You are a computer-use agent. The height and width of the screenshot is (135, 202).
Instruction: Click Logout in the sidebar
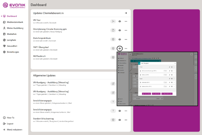8,124
